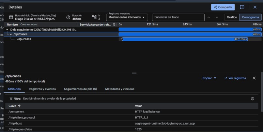Screen dimensions: 263x132
Task: Open the Mostrar en los intervalos dropdown
Action: click(x=127, y=17)
